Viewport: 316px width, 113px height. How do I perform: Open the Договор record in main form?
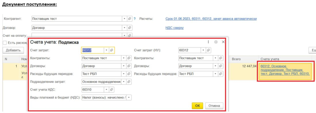click(130, 28)
